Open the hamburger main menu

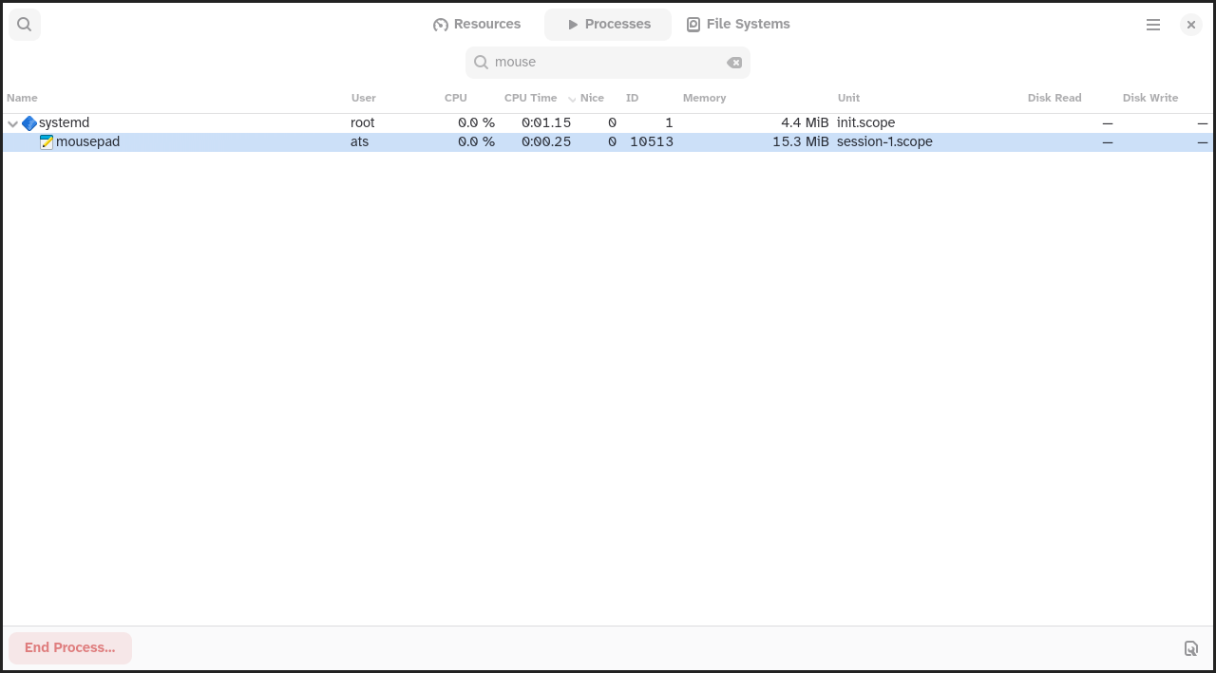pos(1153,25)
